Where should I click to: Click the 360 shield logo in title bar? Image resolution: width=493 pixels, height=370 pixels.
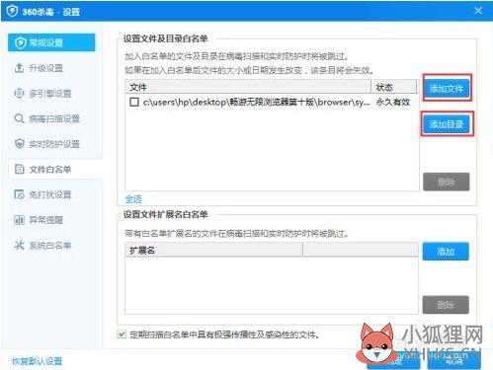pyautogui.click(x=12, y=11)
